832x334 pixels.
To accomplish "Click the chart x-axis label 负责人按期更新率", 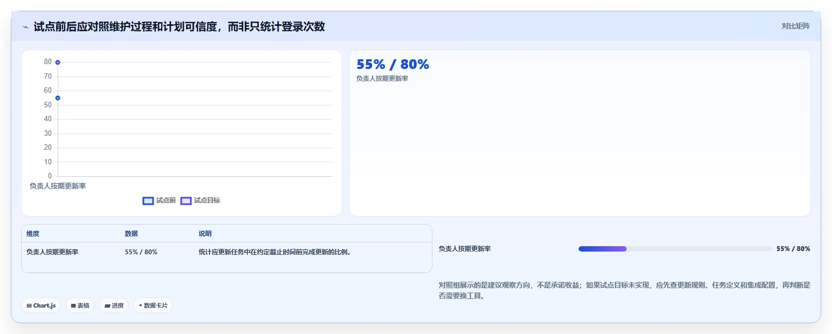I will [58, 186].
